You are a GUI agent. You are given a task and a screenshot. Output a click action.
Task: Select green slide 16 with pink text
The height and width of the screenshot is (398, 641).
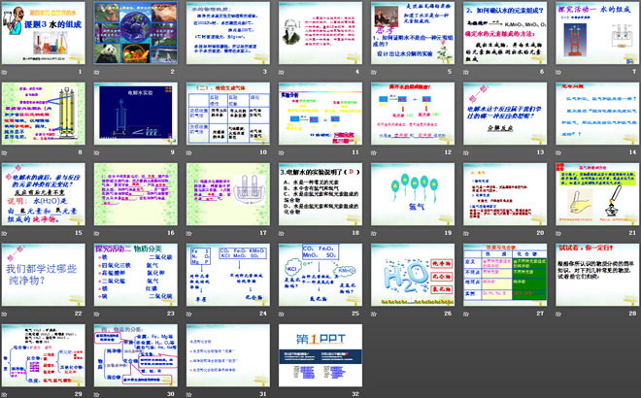tap(136, 194)
